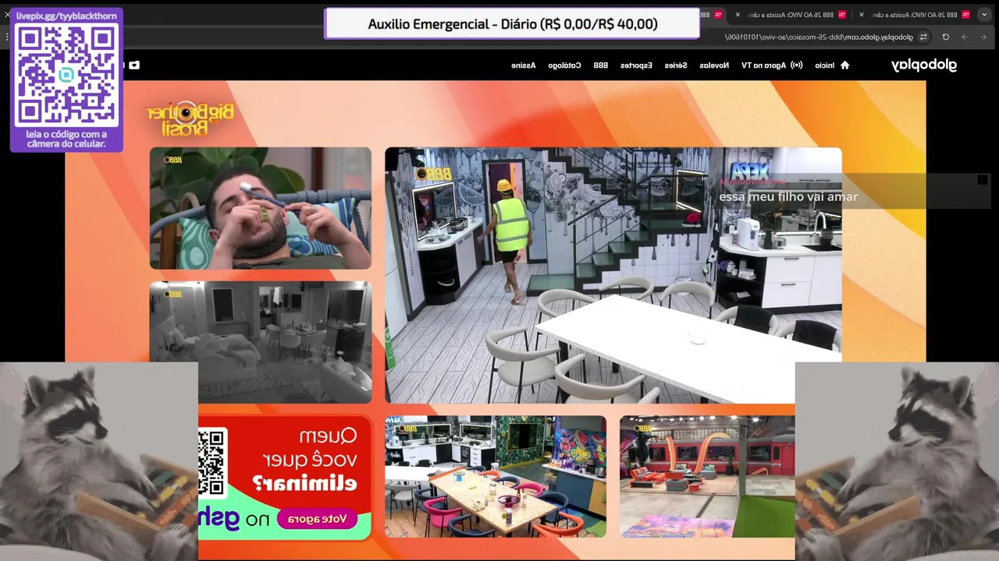Viewport: 999px width, 561px height.
Task: Click livepix.gg/tyyblackthorn text
Action: [66, 16]
